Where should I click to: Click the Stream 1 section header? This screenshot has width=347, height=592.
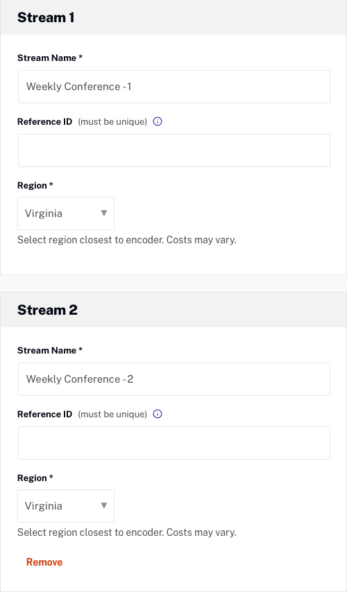click(46, 17)
